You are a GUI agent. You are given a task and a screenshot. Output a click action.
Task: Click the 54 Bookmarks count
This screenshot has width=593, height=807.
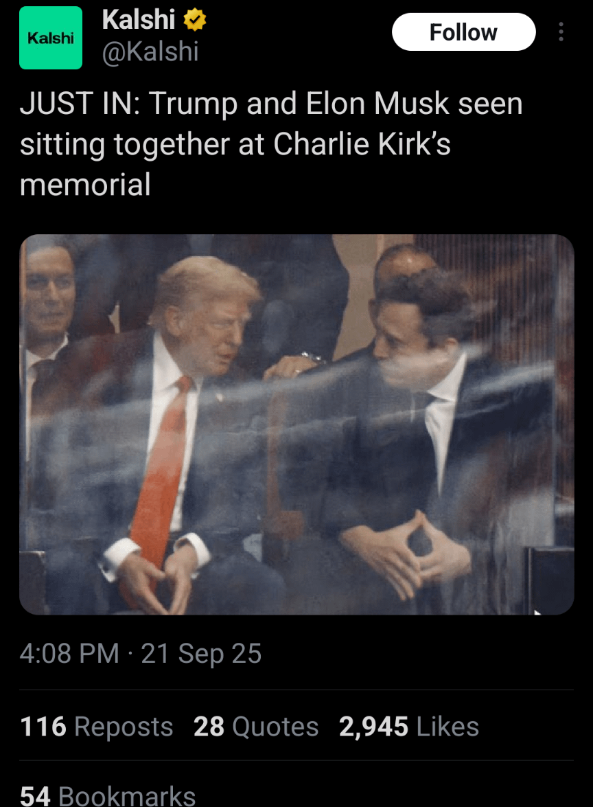[x=108, y=795]
